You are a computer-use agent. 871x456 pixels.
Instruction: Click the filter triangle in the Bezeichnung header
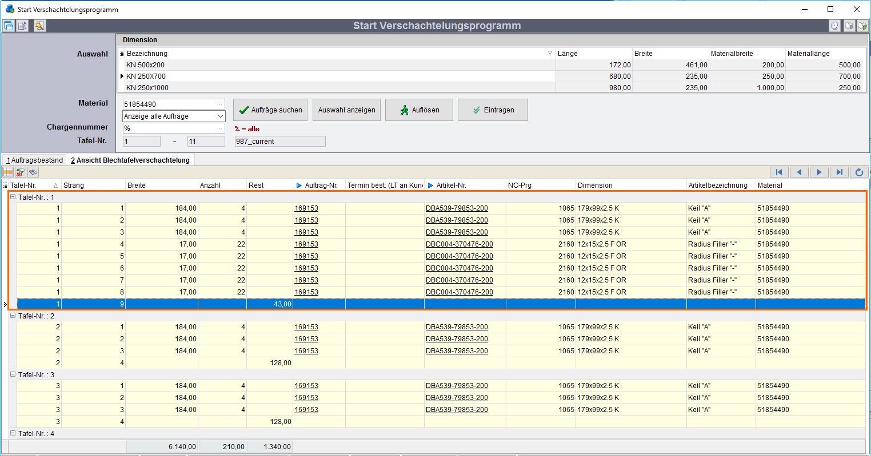tap(550, 53)
